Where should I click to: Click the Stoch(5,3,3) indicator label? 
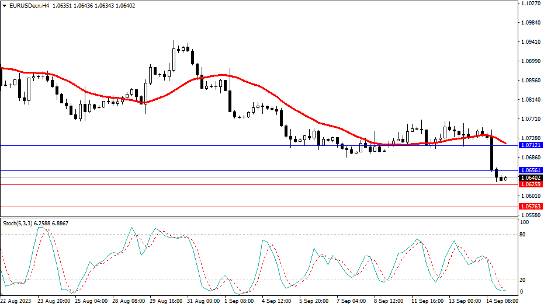click(19, 223)
